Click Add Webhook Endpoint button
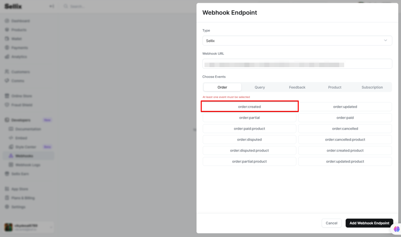 pyautogui.click(x=369, y=223)
